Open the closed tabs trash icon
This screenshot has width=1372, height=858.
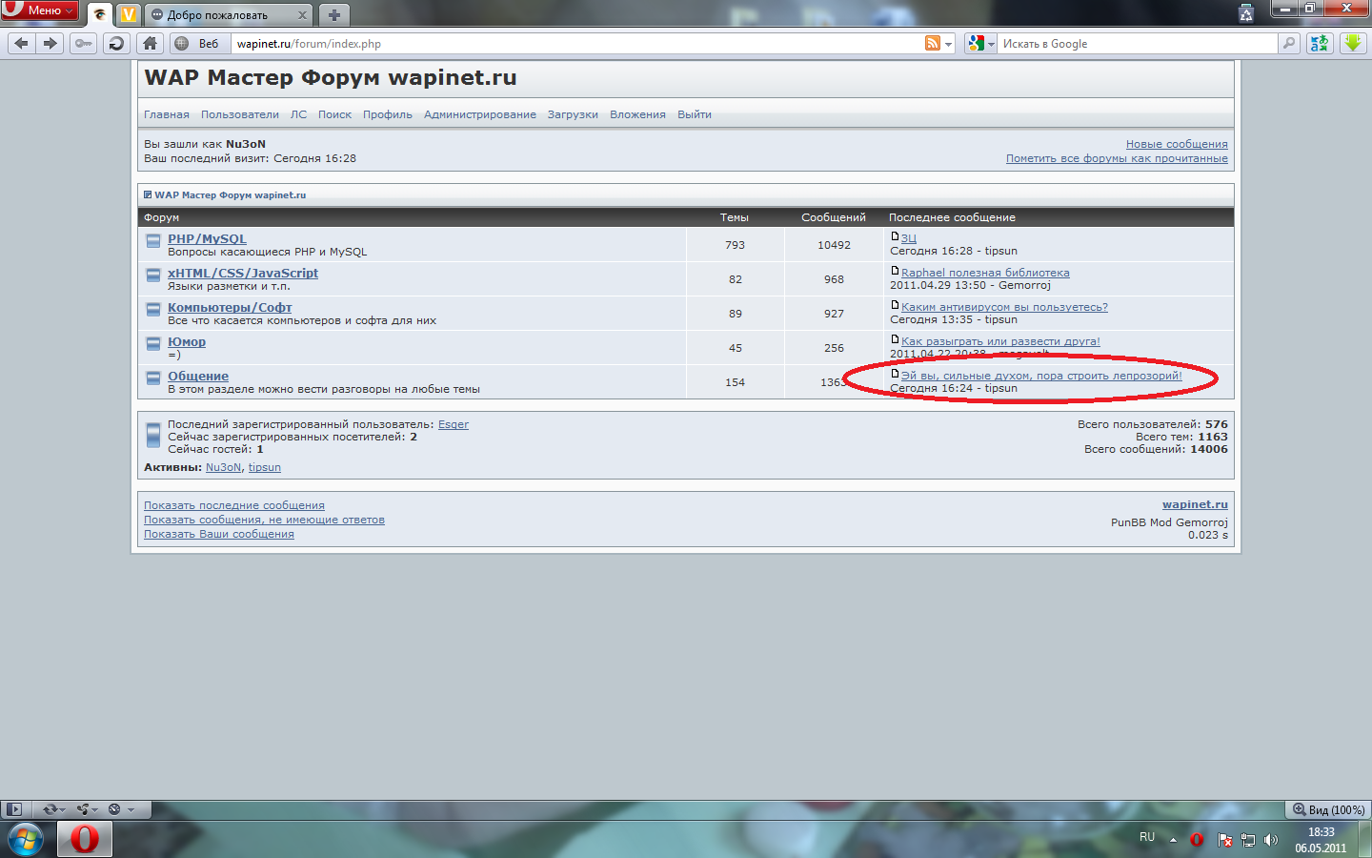coord(1245,13)
